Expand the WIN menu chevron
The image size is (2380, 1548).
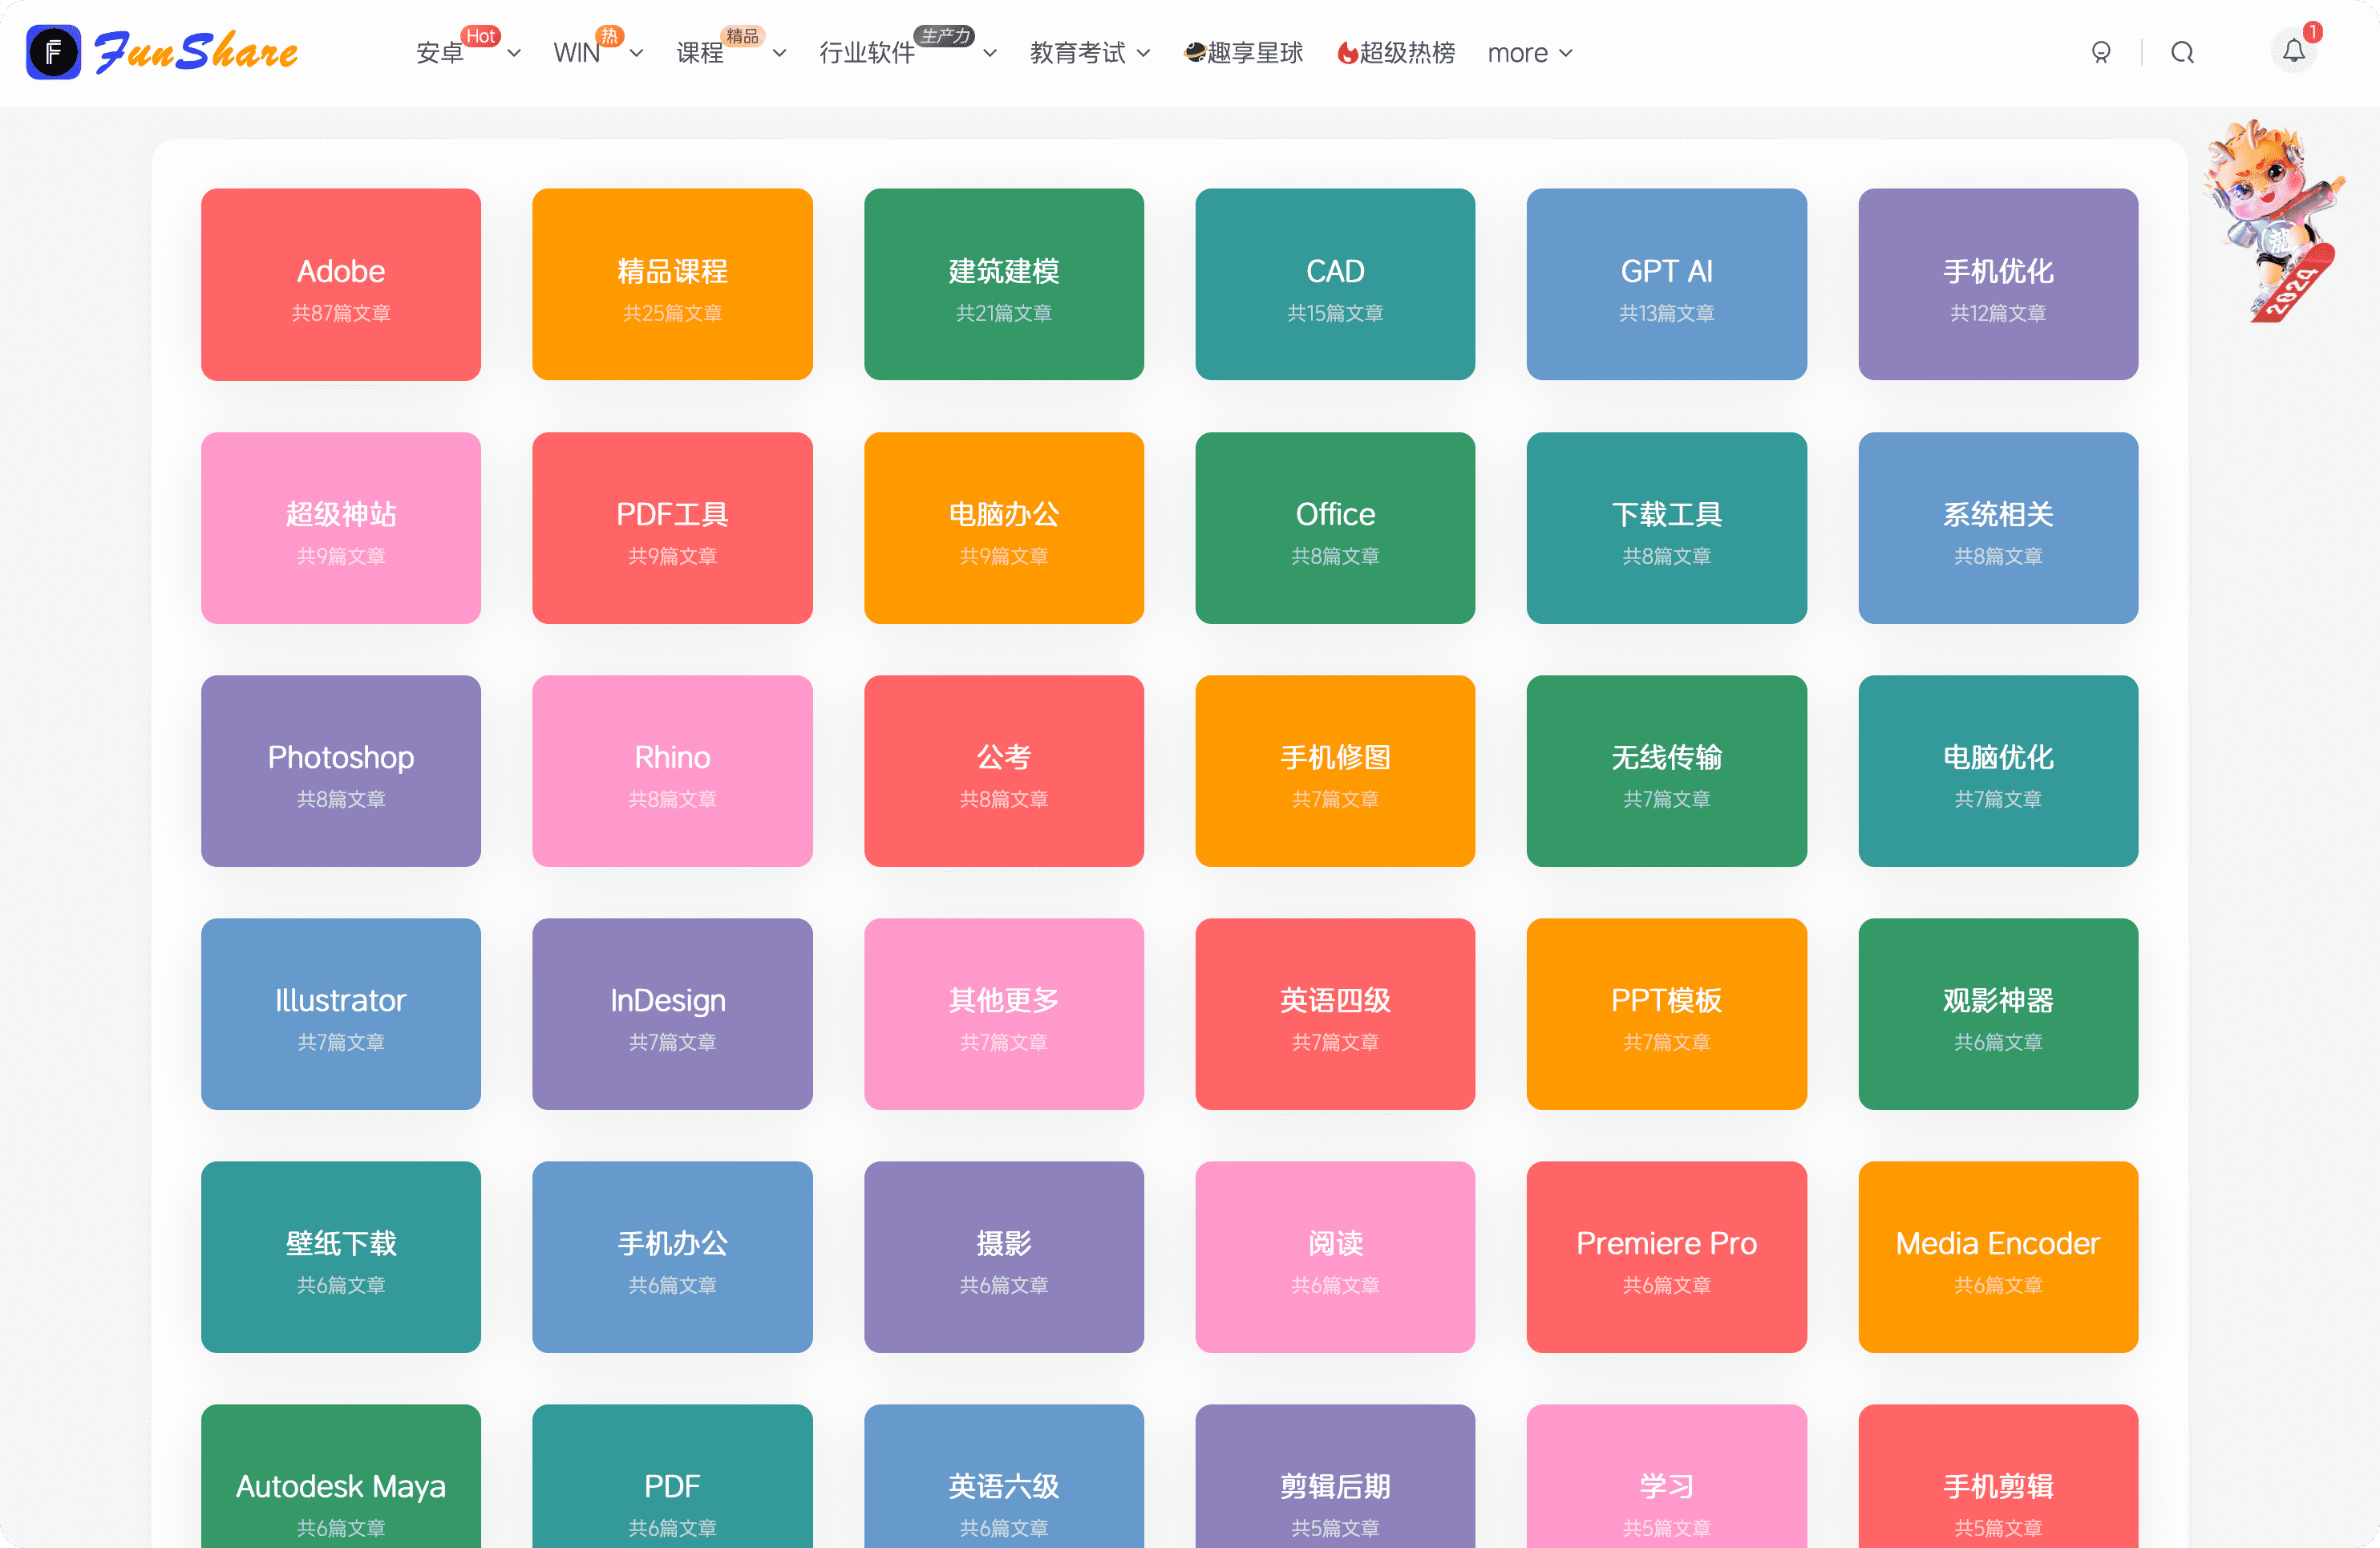click(x=636, y=53)
